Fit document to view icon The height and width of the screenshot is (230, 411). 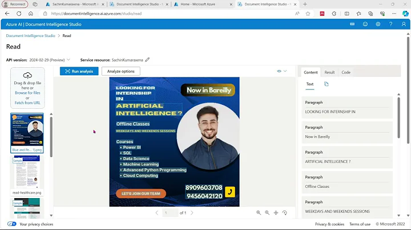[276, 213]
